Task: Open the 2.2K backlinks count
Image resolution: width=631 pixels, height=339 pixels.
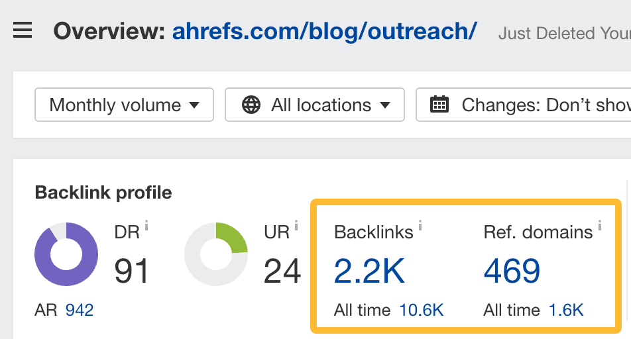Action: [x=369, y=271]
